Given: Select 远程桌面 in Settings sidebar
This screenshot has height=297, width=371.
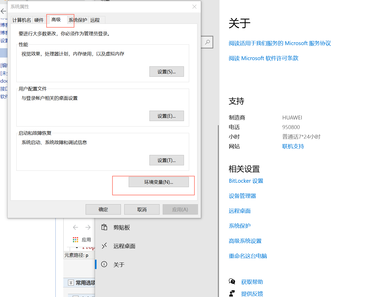Looking at the screenshot, I should (x=157, y=246).
